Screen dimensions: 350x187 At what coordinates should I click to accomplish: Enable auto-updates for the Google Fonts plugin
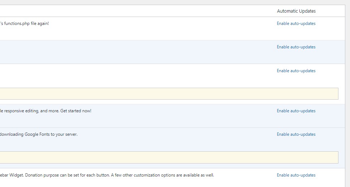pyautogui.click(x=296, y=134)
